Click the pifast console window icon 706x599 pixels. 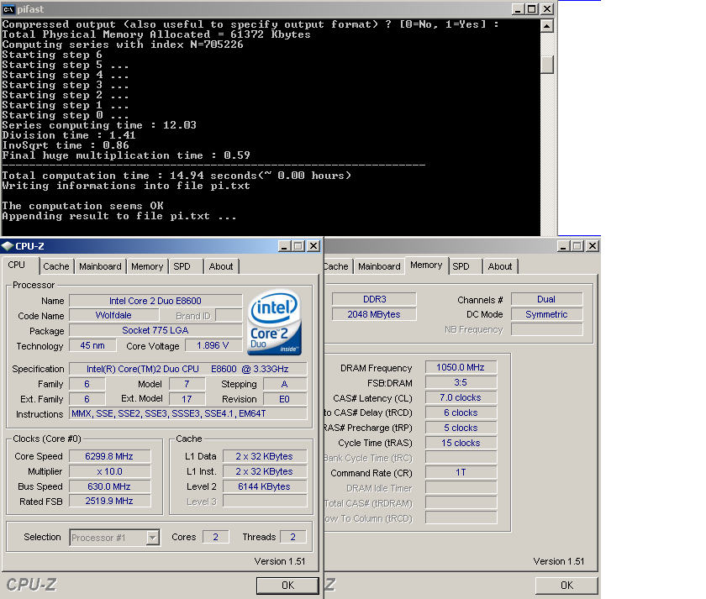click(x=8, y=9)
